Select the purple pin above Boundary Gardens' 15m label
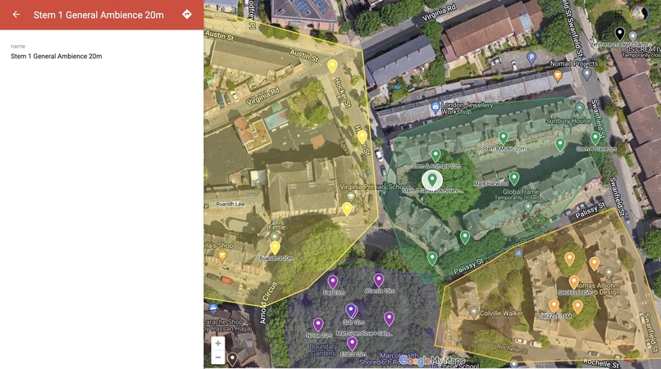Viewport: 661px width, 369px height. 352,344
